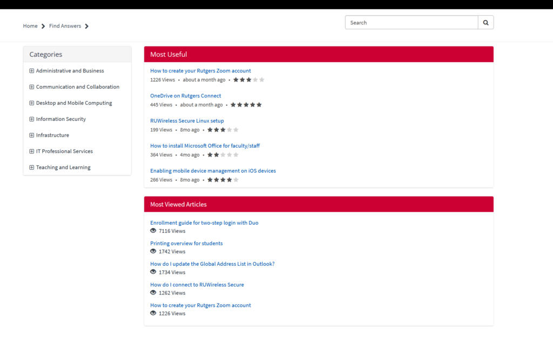Select the Find Answers breadcrumb
The height and width of the screenshot is (343, 553).
click(x=65, y=25)
